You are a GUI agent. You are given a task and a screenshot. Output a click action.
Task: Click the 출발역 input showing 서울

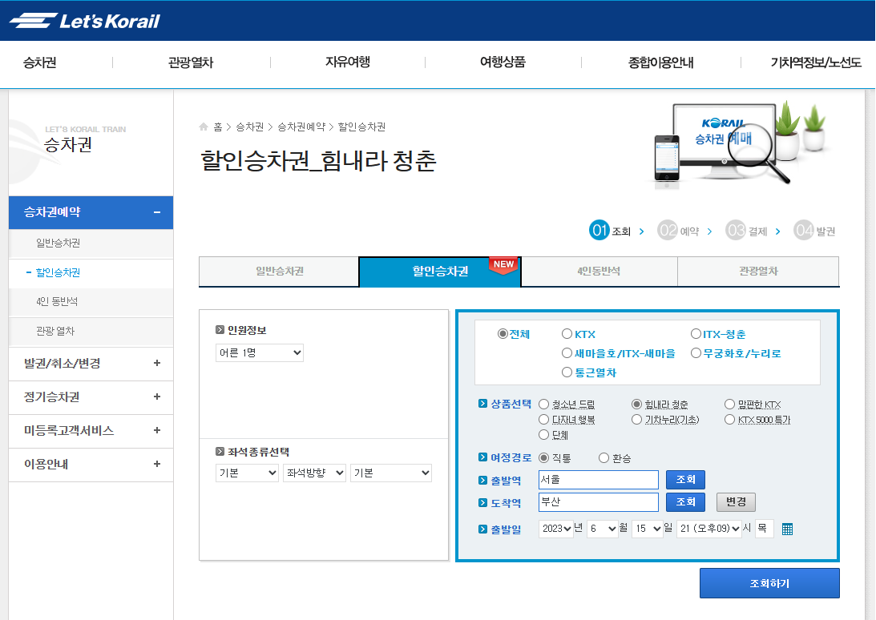tap(598, 479)
